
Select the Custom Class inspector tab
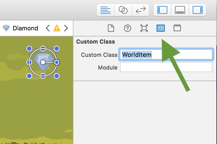pyautogui.click(x=161, y=28)
